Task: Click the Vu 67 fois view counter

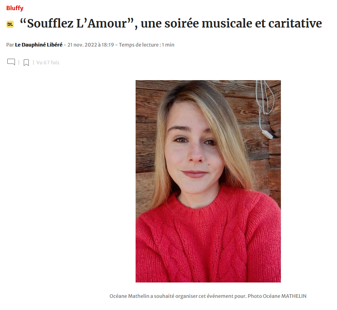Action: point(48,62)
